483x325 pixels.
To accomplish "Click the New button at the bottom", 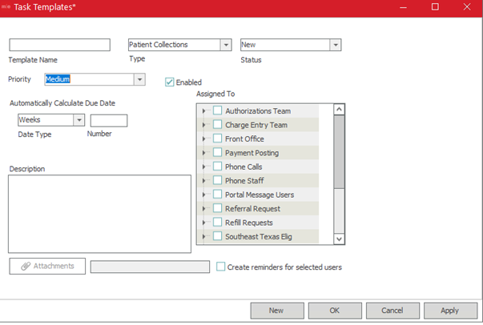I will pyautogui.click(x=276, y=311).
